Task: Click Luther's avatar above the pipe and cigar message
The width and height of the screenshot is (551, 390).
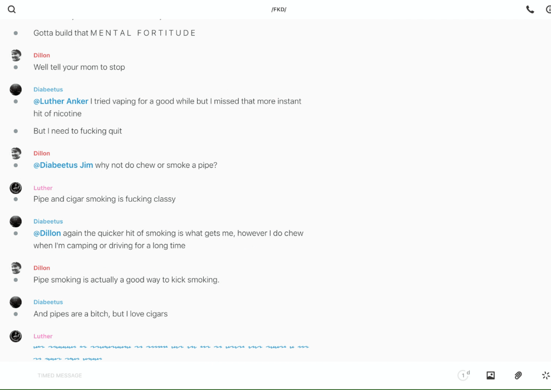Action: click(16, 188)
